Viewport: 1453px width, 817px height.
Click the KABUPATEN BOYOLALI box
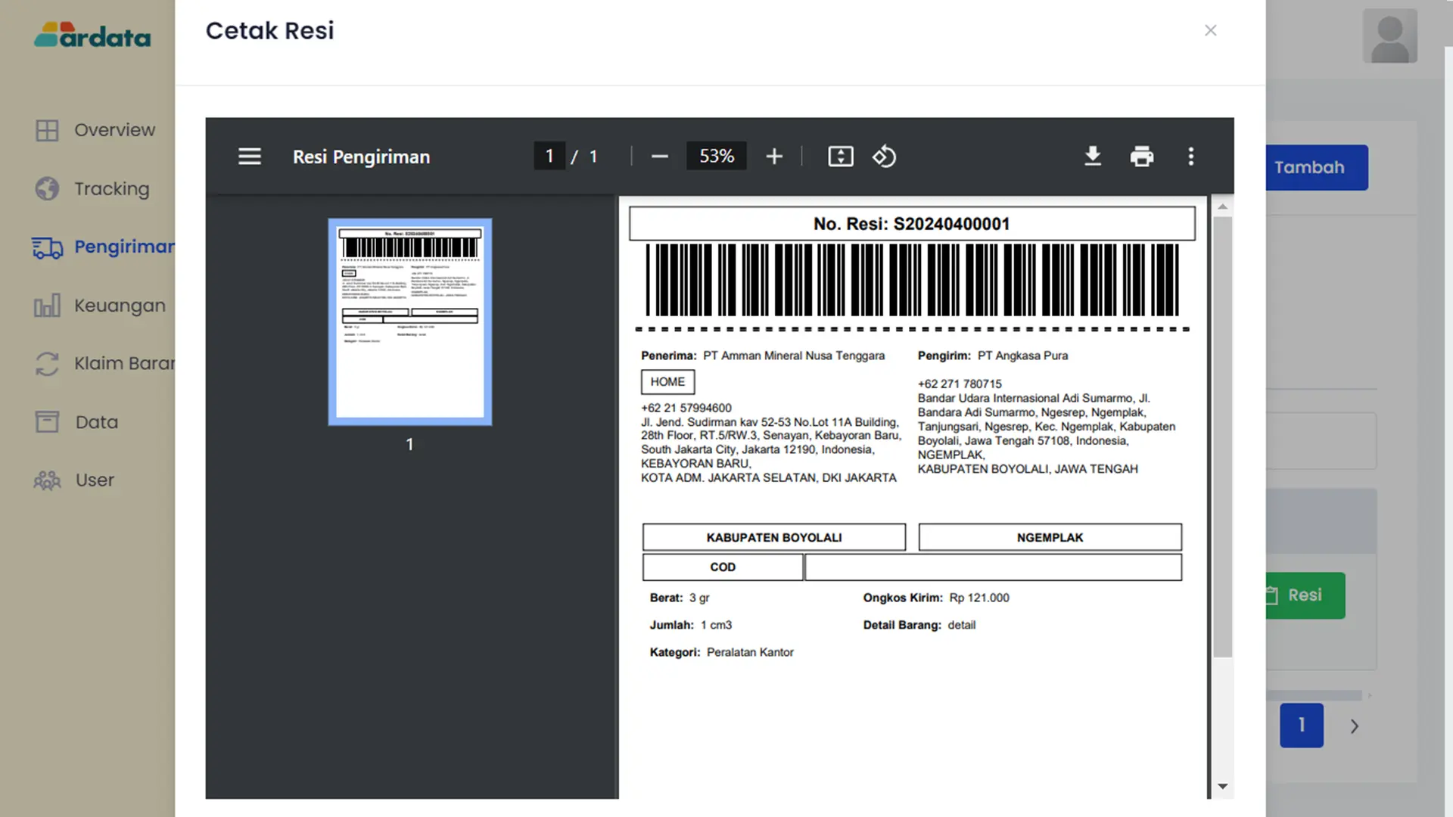point(774,537)
